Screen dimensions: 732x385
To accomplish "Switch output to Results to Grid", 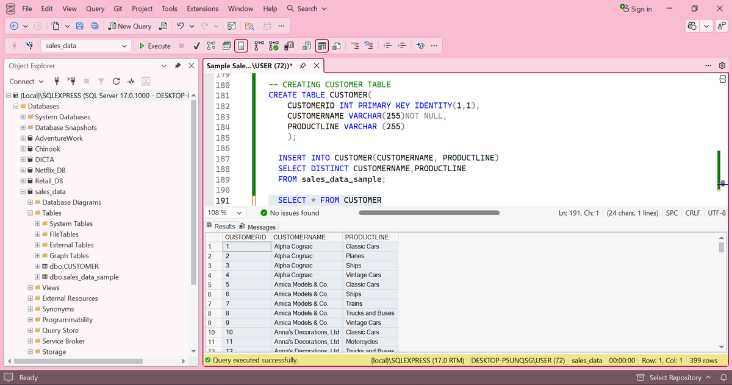I will 322,46.
